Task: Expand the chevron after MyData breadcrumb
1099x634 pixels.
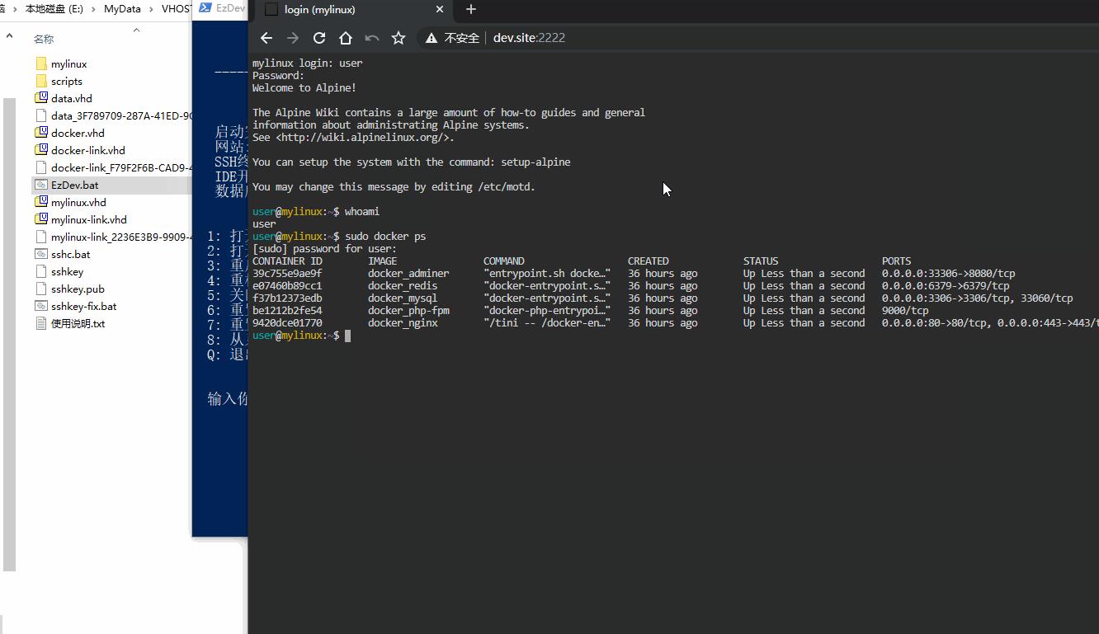Action: (151, 8)
